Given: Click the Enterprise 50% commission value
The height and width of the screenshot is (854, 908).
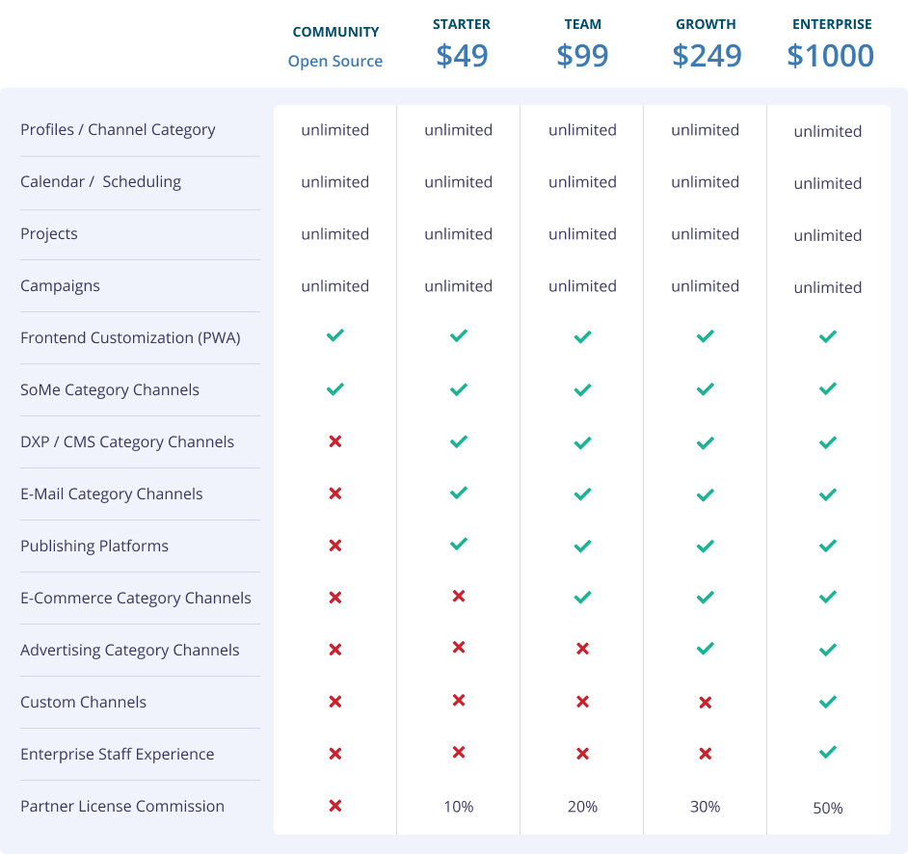Looking at the screenshot, I should 828,808.
